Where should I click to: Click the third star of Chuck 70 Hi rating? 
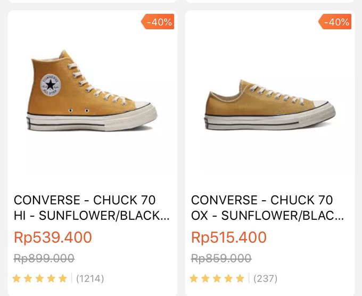click(x=40, y=278)
